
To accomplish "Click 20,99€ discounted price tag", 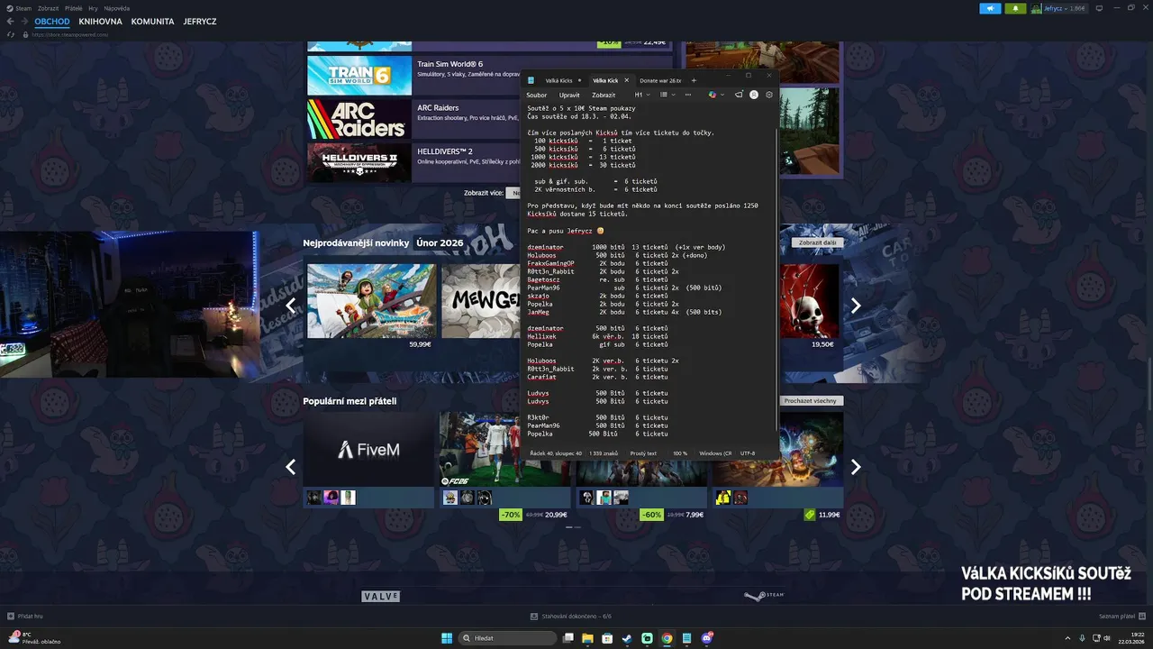I will pos(556,515).
